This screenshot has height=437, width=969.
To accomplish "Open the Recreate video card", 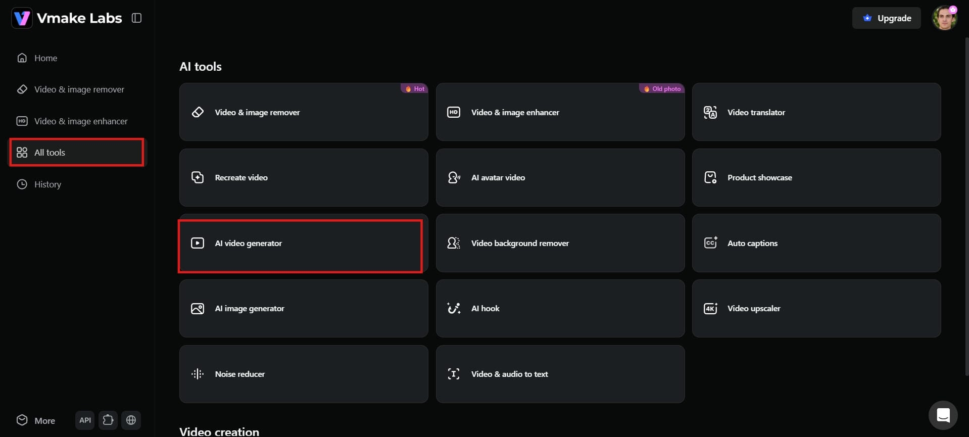I will pos(304,177).
